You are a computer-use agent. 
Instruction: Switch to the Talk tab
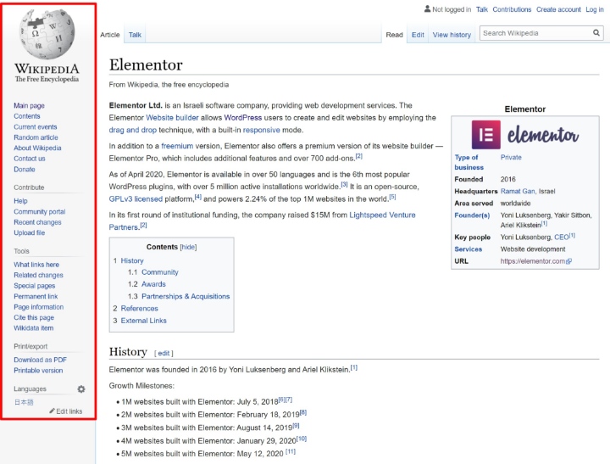[x=135, y=35]
